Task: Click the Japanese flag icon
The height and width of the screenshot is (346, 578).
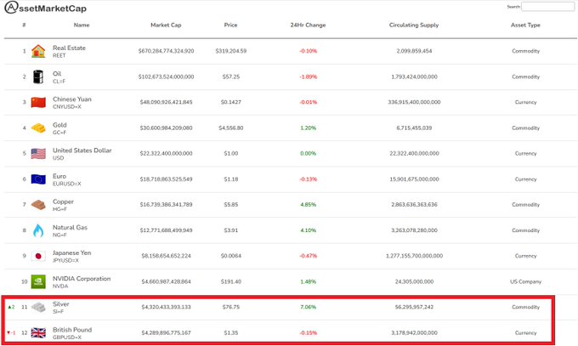Action: coord(38,256)
